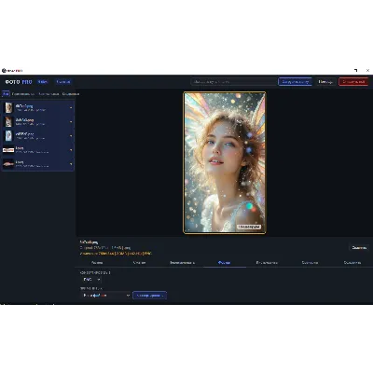Click the second blue button right of the ФОТО PRO logo
The height and width of the screenshot is (373, 373).
[63, 82]
